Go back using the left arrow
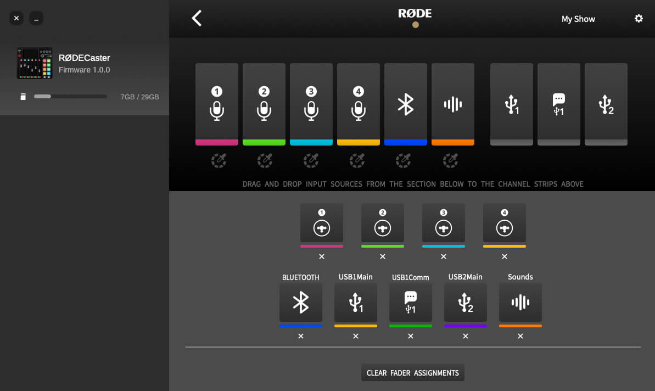Screen dimensions: 655x391 197,18
